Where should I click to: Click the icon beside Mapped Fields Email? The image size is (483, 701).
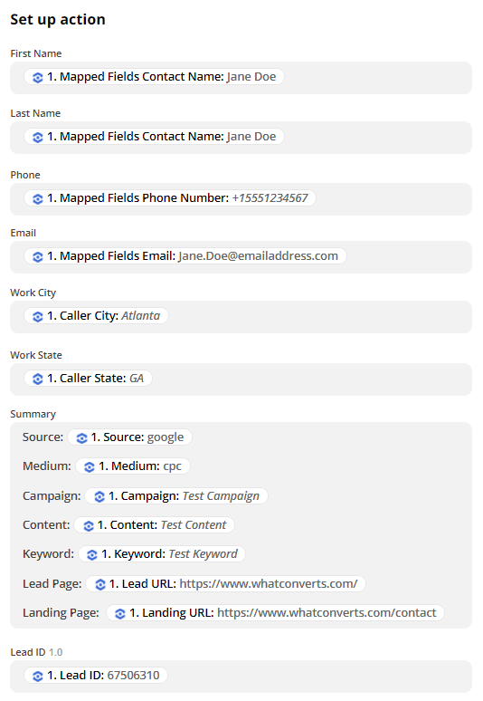point(38,256)
